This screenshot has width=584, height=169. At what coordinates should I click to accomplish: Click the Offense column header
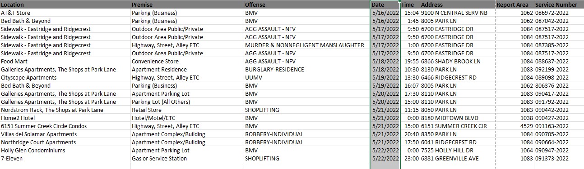pyautogui.click(x=307, y=4)
